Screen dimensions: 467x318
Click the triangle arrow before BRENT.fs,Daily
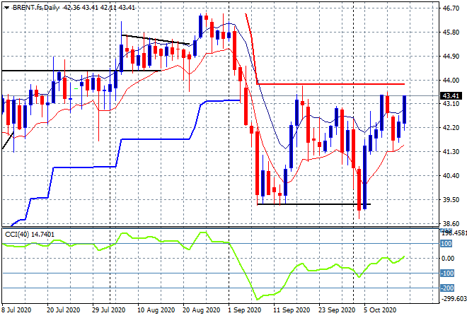[x=6, y=8]
